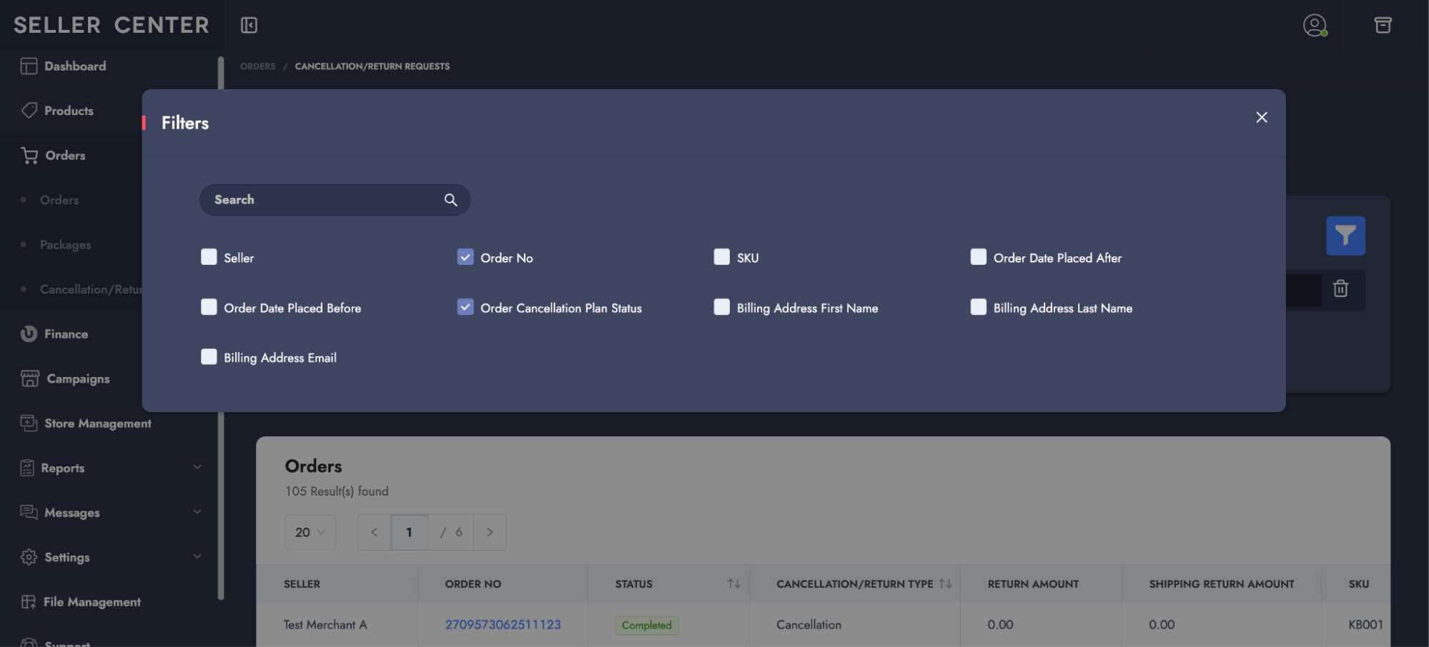
Task: Click the search magnifier icon in Filters
Action: click(450, 200)
